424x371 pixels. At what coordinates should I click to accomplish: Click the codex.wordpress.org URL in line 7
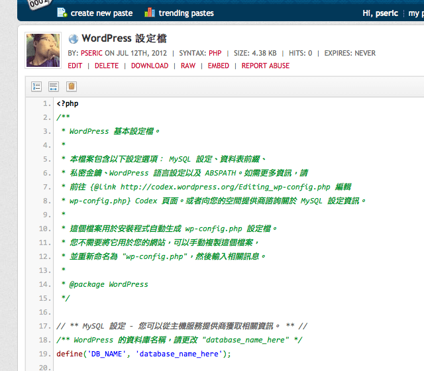click(225, 187)
